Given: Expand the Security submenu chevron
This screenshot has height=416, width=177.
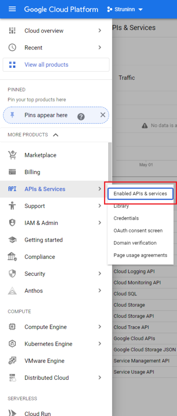Looking at the screenshot, I should tap(100, 273).
